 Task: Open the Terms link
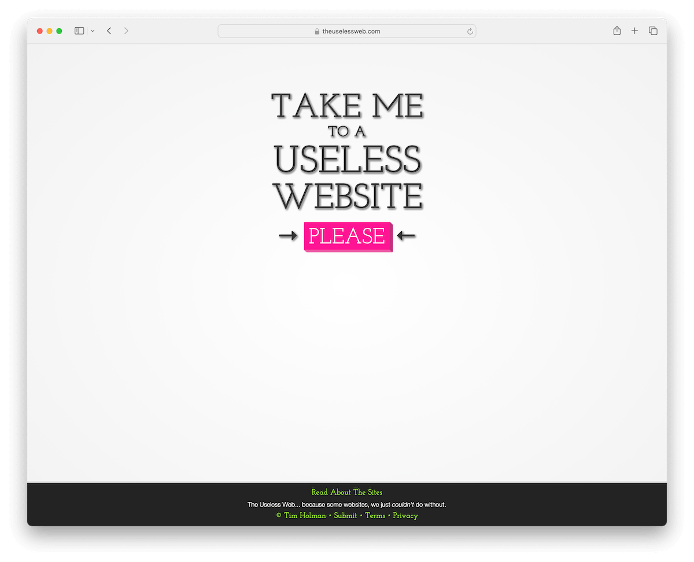(x=375, y=515)
